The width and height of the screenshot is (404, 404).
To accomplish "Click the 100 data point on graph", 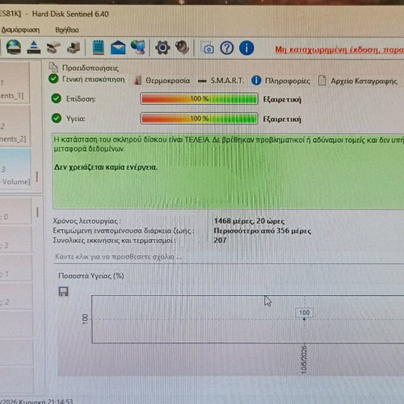I will [304, 319].
